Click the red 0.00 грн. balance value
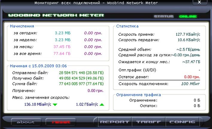 [192, 77]
